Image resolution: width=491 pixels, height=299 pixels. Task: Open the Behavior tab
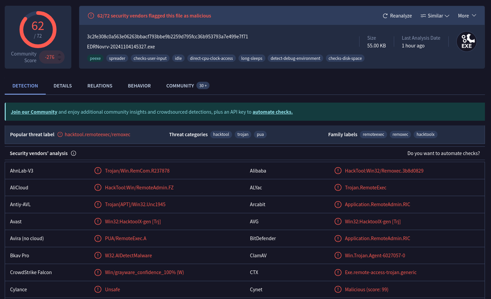click(139, 86)
